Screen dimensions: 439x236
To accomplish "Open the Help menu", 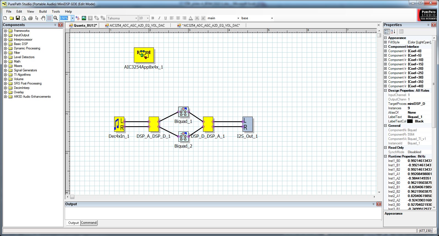I will pyautogui.click(x=68, y=12).
